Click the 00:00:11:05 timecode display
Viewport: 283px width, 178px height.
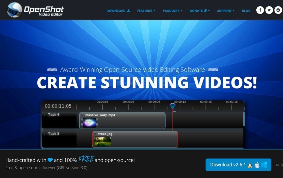[58, 106]
